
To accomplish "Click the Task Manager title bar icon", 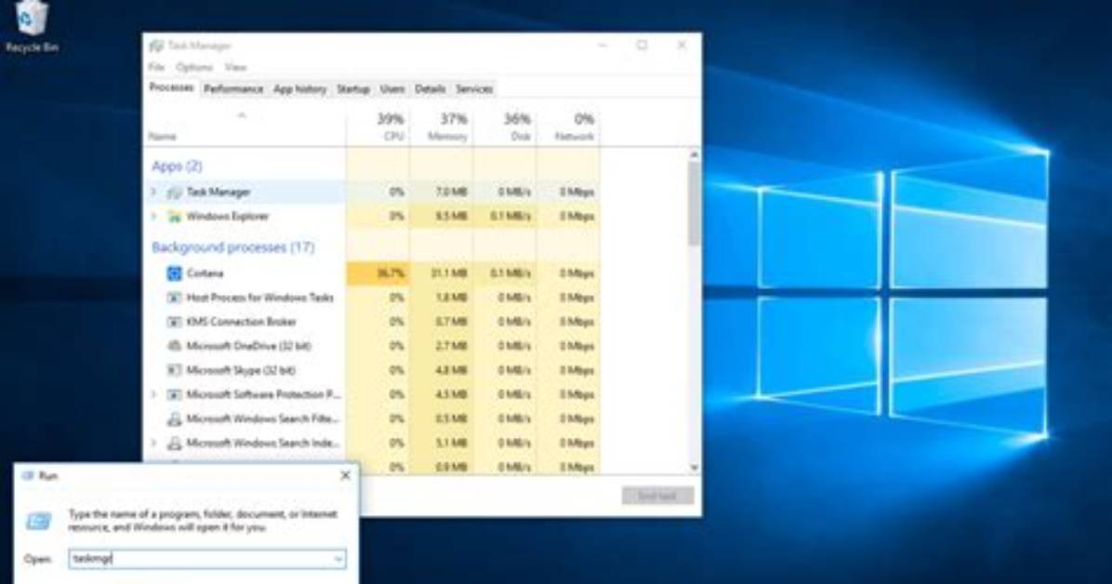I will point(156,46).
